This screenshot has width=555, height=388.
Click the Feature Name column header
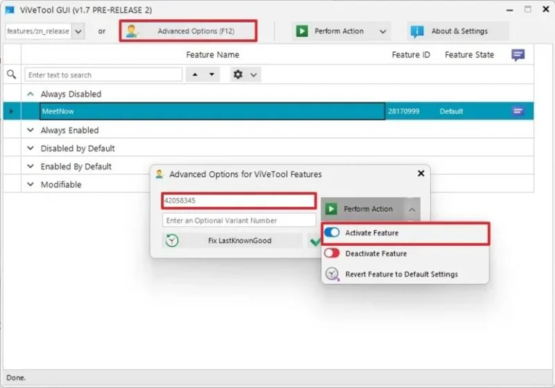point(212,55)
